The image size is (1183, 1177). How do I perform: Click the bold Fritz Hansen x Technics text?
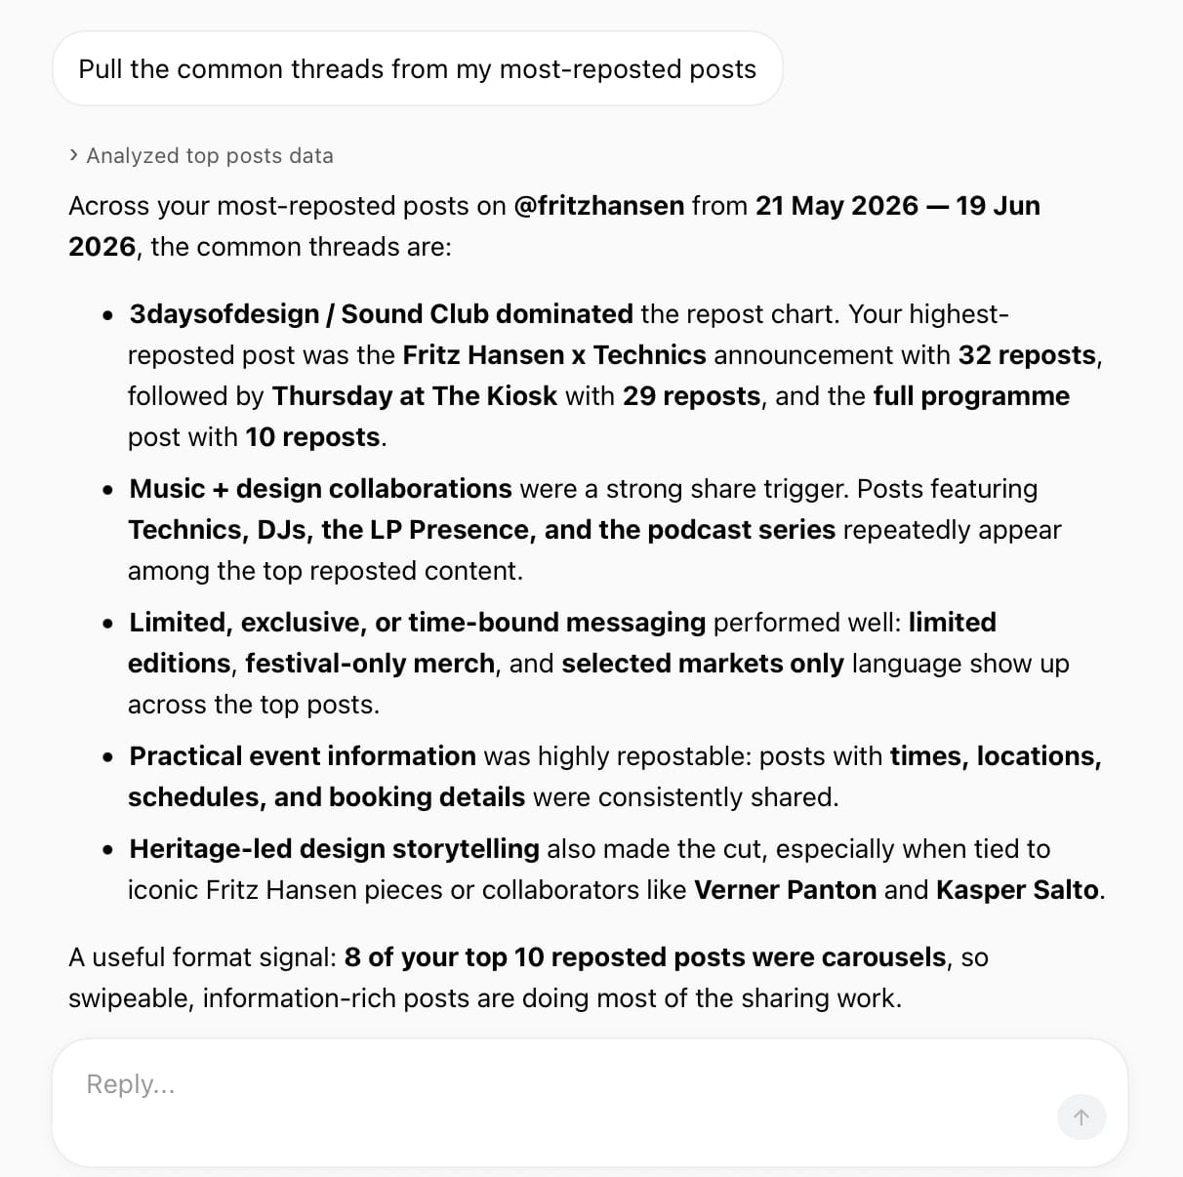click(554, 355)
